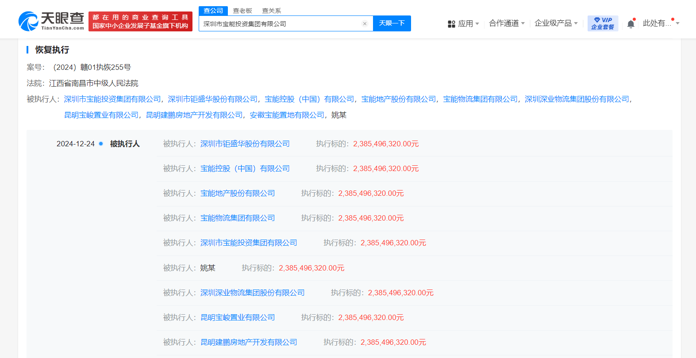Image resolution: width=696 pixels, height=358 pixels.
Task: Select the 执行标的 amount in the 昆明建鹏房地产 row
Action: coord(393,342)
